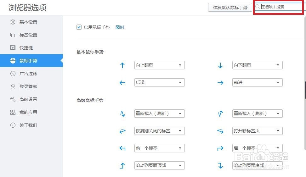306x177 pixels.
Task: Open the 鼠标手势 settings tab
Action: coord(28,61)
